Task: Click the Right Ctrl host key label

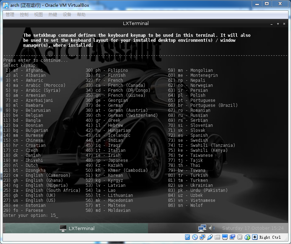Action: pos(270,237)
